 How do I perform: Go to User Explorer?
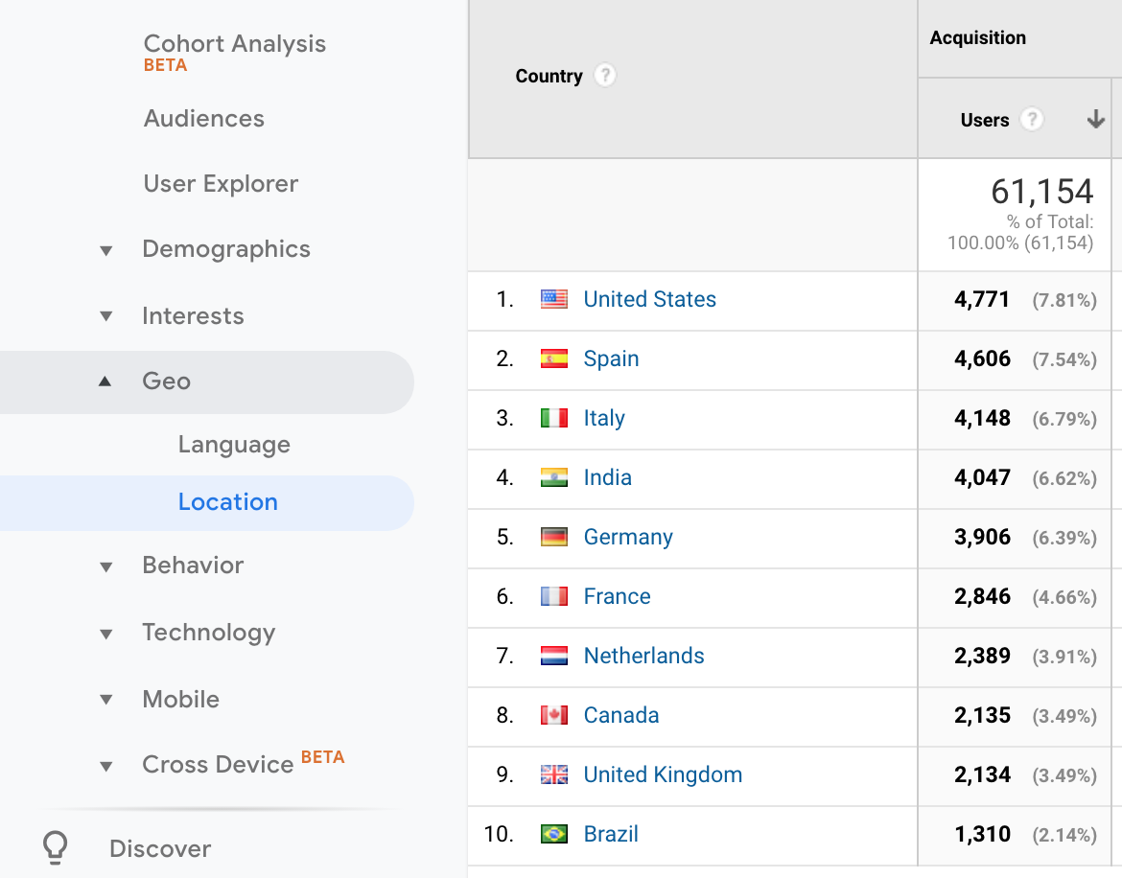click(221, 184)
